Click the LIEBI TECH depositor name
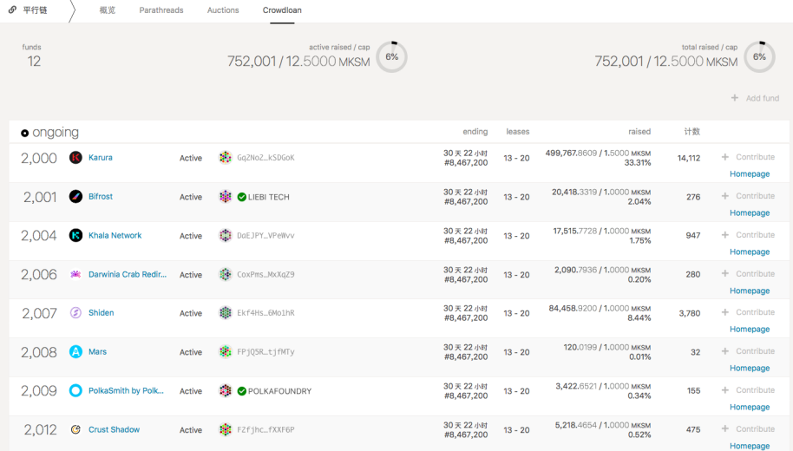The width and height of the screenshot is (793, 451). coord(269,197)
